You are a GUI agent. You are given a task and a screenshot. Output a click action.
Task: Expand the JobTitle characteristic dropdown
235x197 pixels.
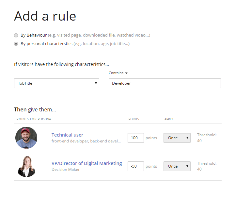point(56,83)
